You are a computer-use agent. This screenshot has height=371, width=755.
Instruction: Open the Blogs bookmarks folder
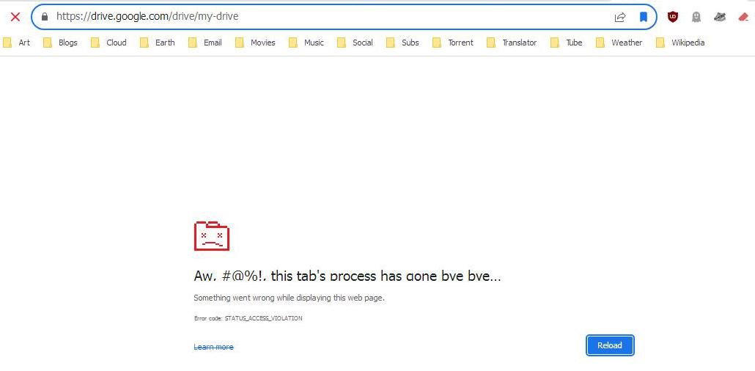point(60,43)
